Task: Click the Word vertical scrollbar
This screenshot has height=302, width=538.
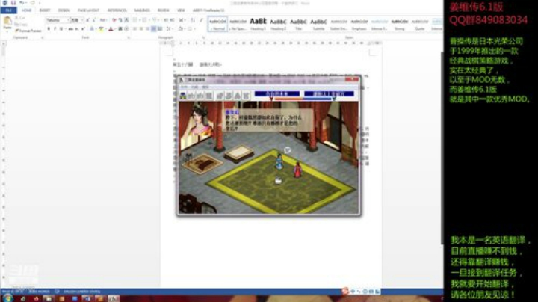Action: tap(442, 147)
